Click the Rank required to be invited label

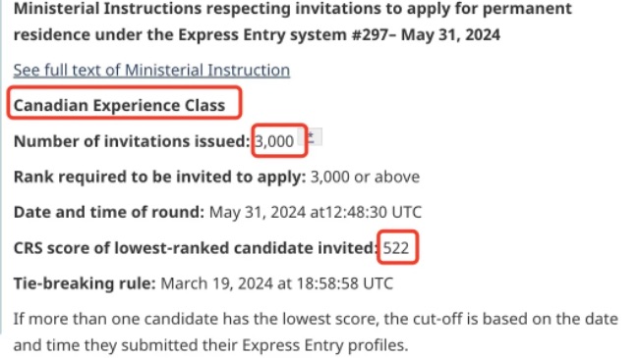[159, 177]
